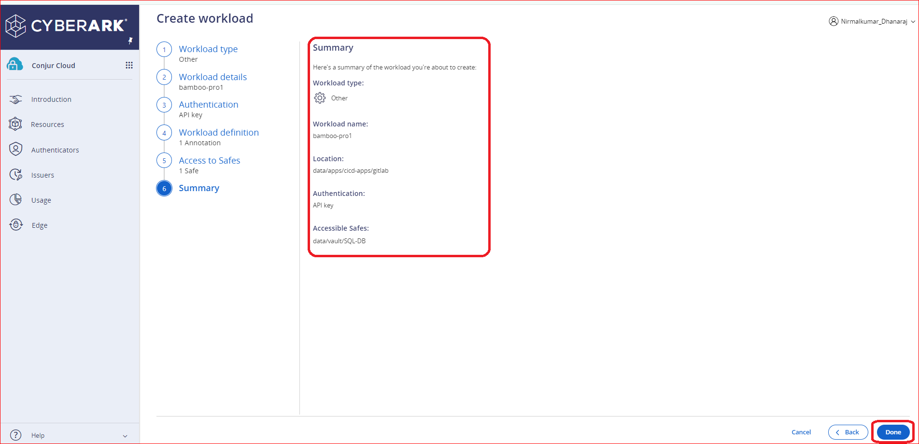Click the pin sidebar icon
Viewport: 919px width, 444px height.
click(x=130, y=41)
